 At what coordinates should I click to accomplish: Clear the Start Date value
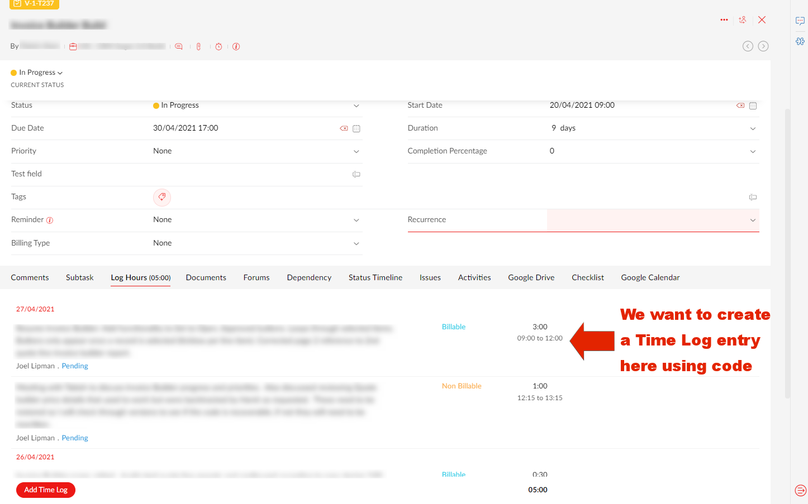point(740,105)
